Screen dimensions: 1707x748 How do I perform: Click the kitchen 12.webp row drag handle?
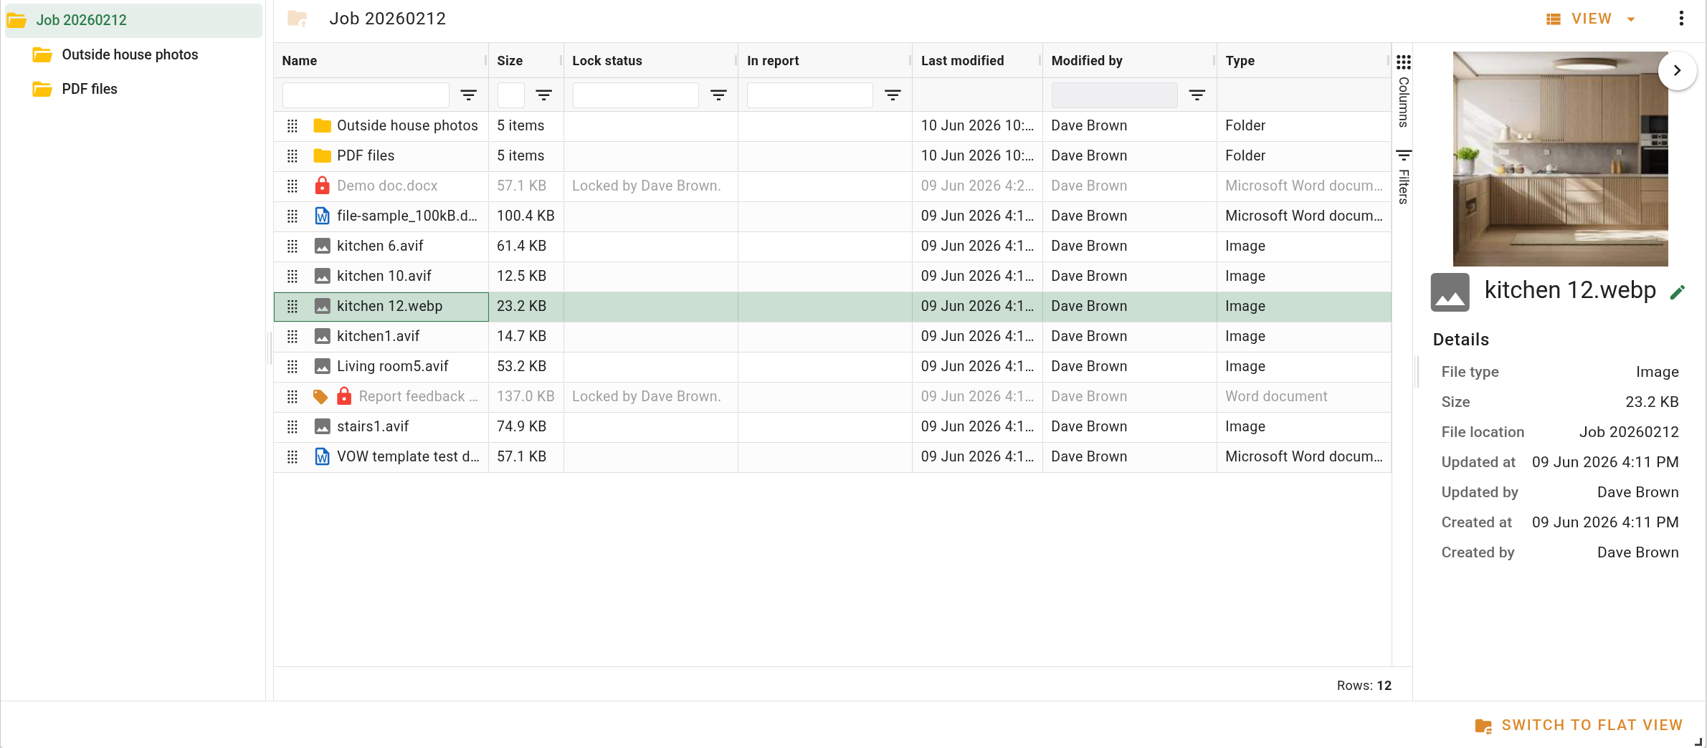click(x=292, y=306)
